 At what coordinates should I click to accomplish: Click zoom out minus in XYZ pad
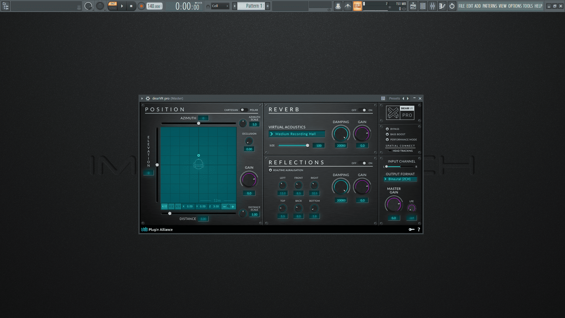tap(225, 206)
